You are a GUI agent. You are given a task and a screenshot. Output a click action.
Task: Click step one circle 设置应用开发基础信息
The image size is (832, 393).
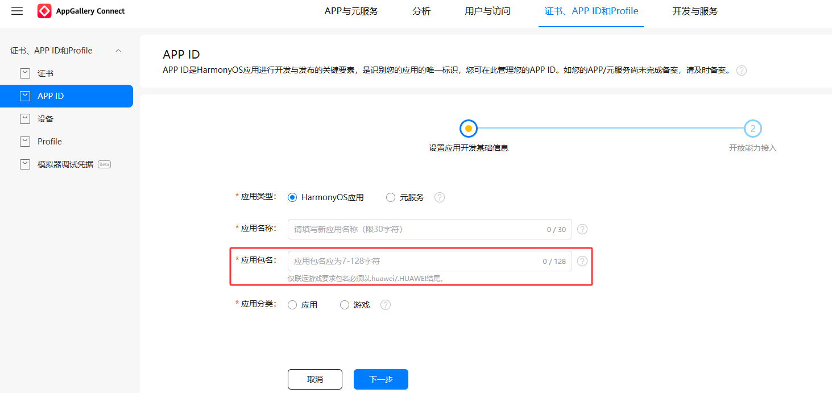coord(469,129)
